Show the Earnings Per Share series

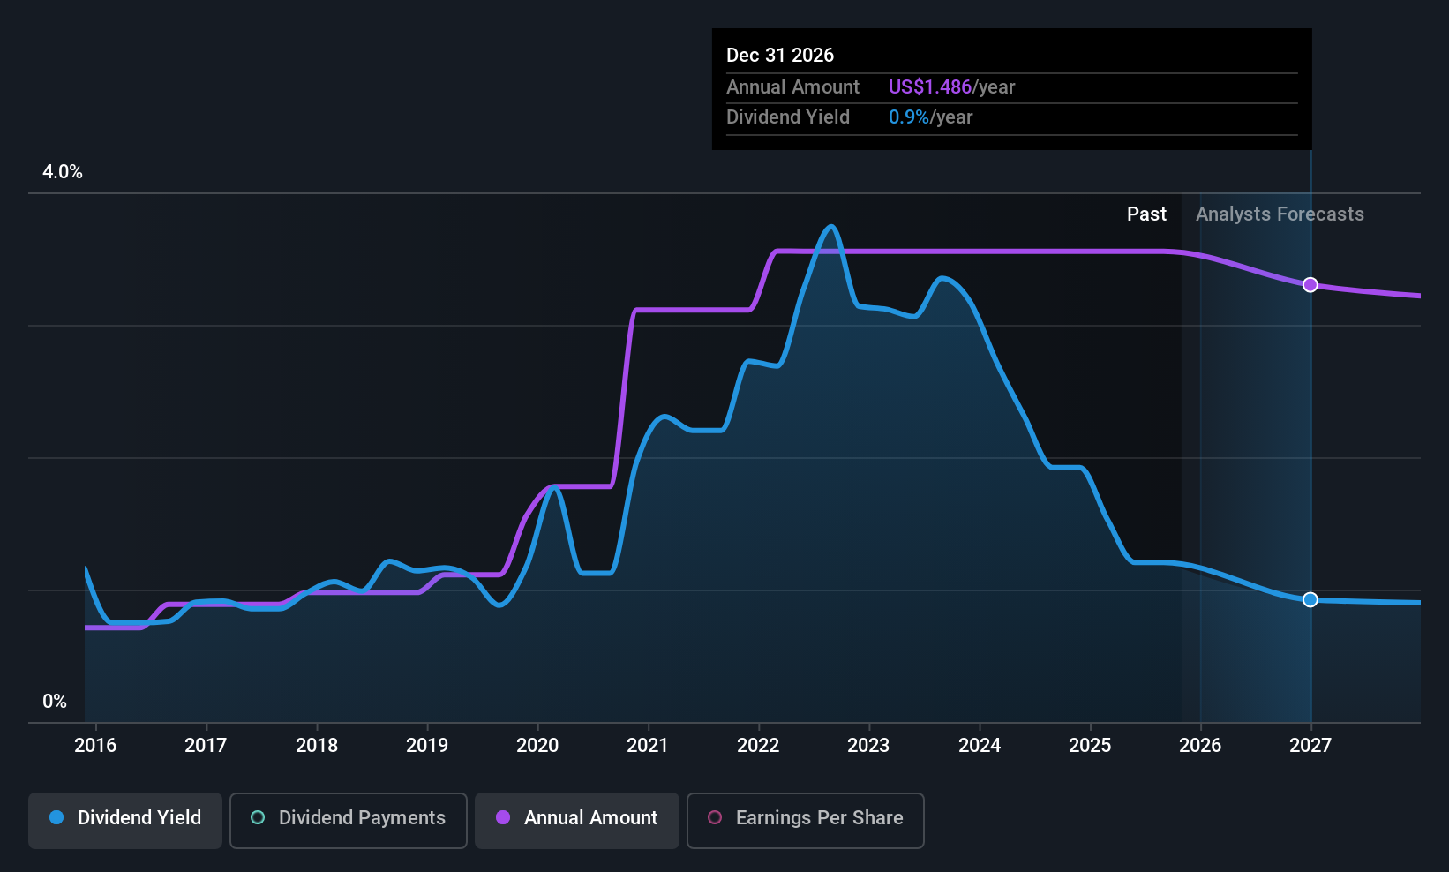[805, 819]
